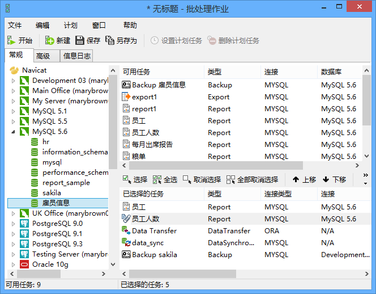Click the selected tasks scroll-right arrow
The width and height of the screenshot is (376, 294).
tap(366, 274)
